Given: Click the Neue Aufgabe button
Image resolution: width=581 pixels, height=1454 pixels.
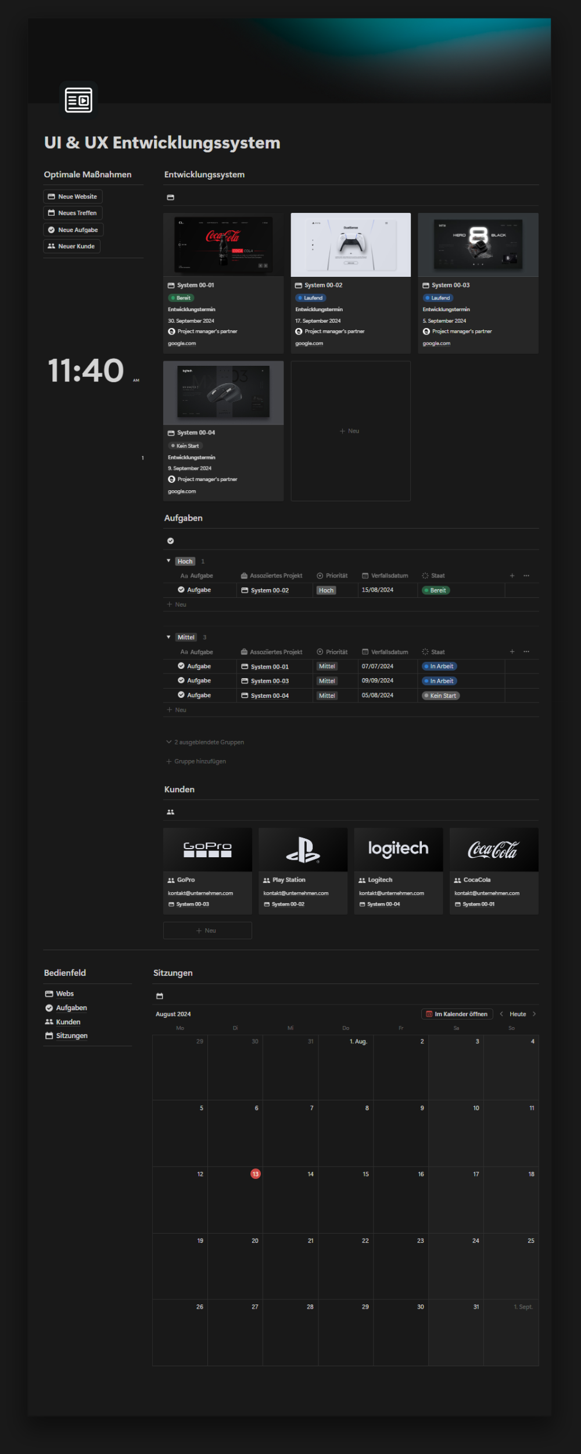Looking at the screenshot, I should pos(73,230).
